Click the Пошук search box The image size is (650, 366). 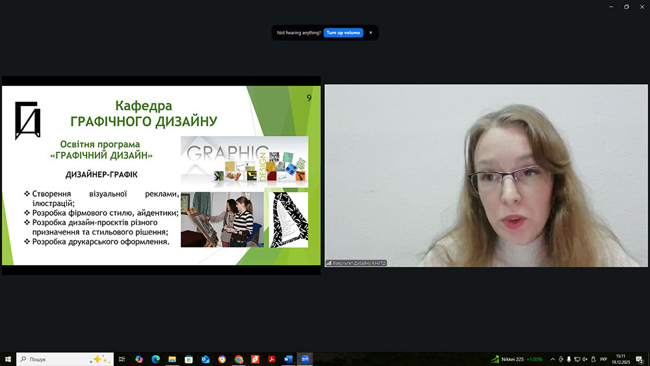(x=58, y=359)
